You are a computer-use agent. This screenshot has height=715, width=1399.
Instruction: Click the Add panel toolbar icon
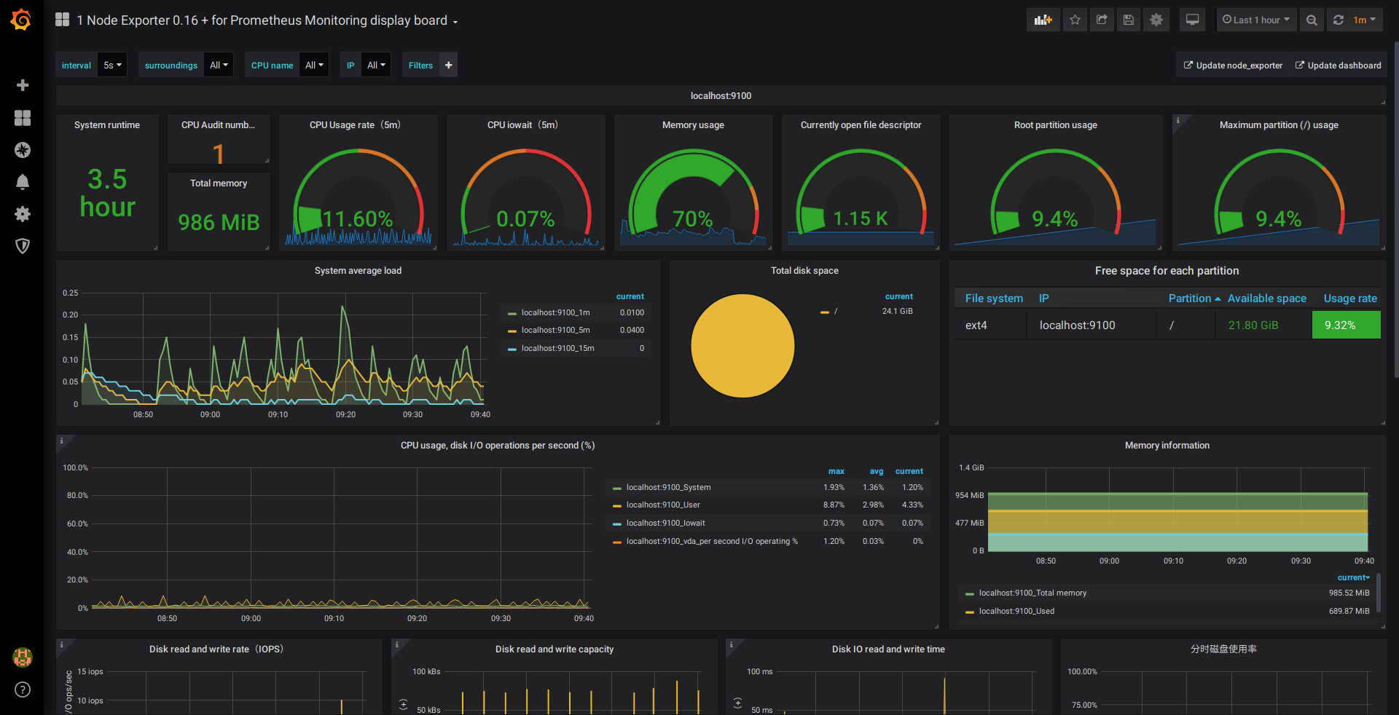1043,20
